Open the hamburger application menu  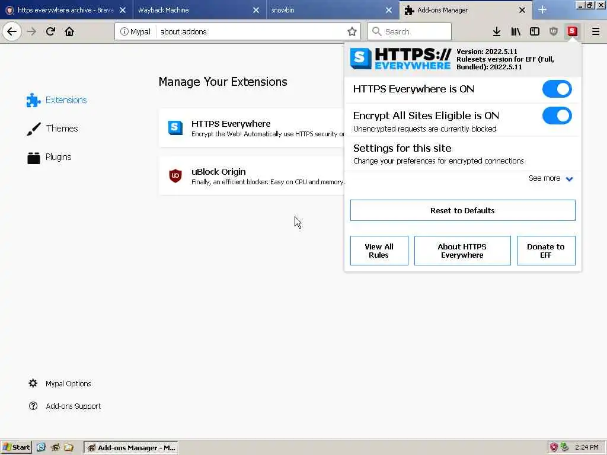[596, 31]
